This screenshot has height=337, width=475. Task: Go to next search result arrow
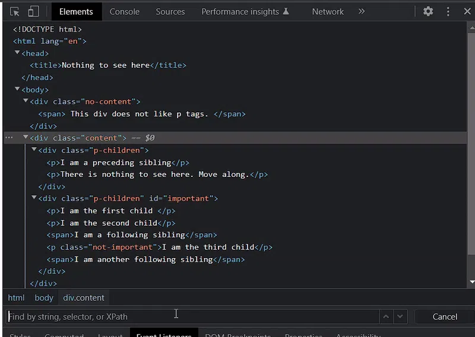(400, 317)
